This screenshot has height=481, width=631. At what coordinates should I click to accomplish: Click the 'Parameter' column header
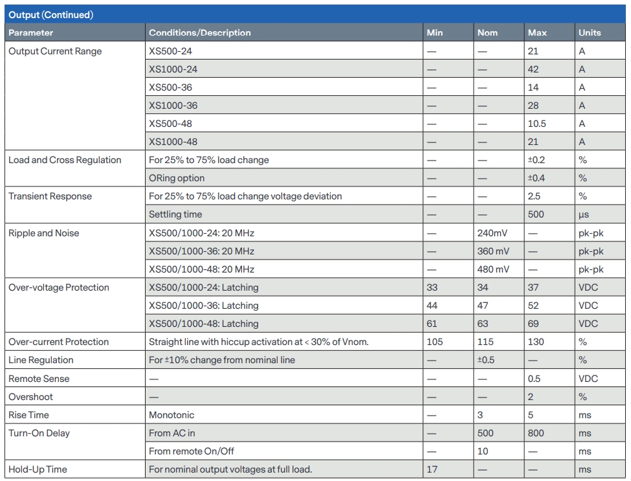pyautogui.click(x=30, y=32)
